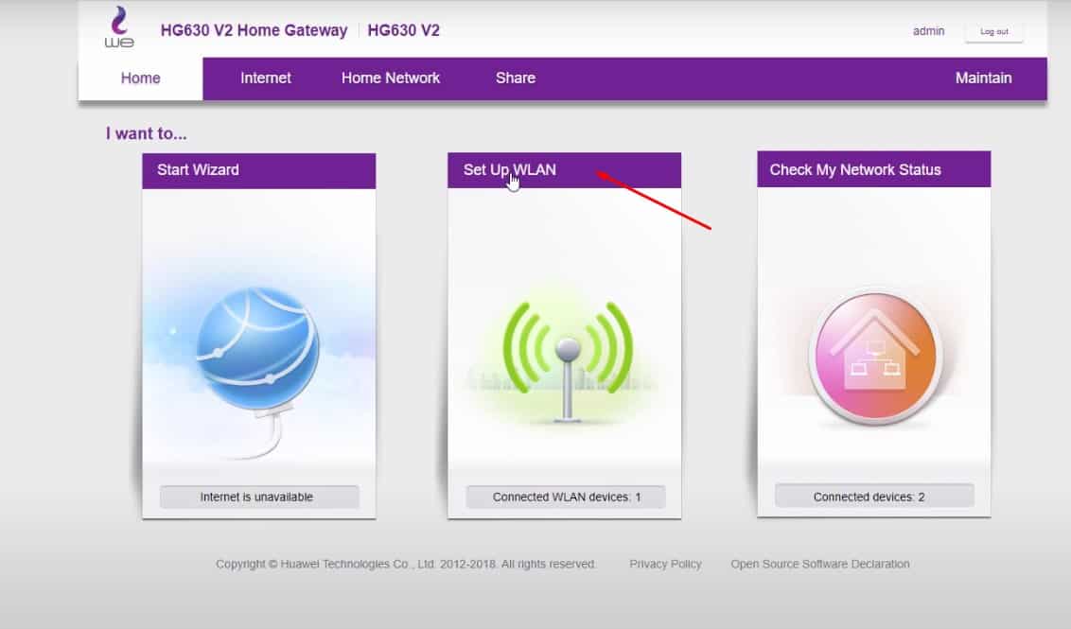1071x629 pixels.
Task: Click the Internet is unavailable status bar
Action: click(x=259, y=497)
